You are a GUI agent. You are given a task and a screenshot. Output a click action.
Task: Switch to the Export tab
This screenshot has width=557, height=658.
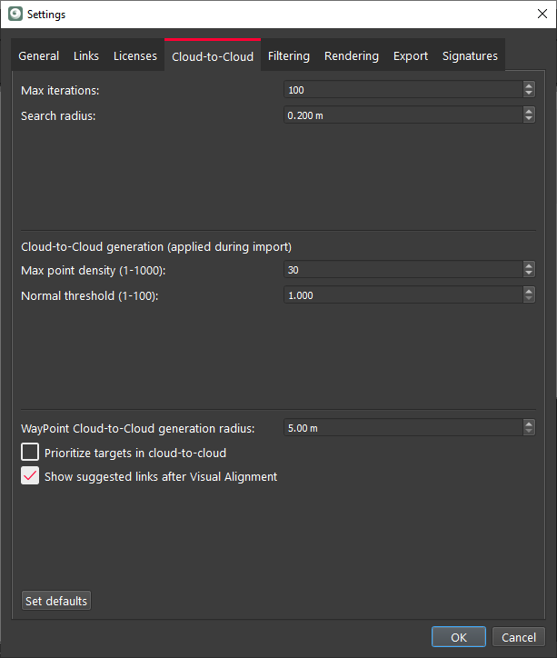click(x=410, y=56)
